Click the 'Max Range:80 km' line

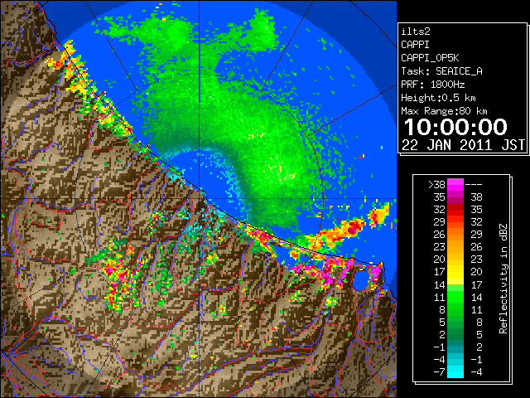pyautogui.click(x=444, y=111)
